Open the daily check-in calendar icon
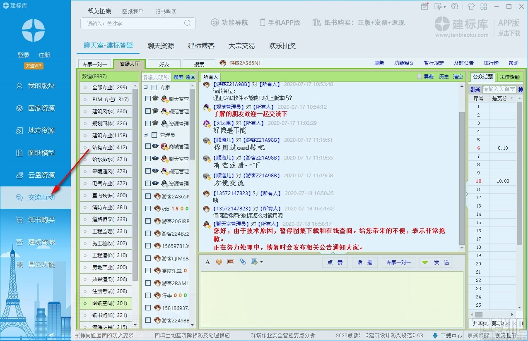 pyautogui.click(x=424, y=6)
